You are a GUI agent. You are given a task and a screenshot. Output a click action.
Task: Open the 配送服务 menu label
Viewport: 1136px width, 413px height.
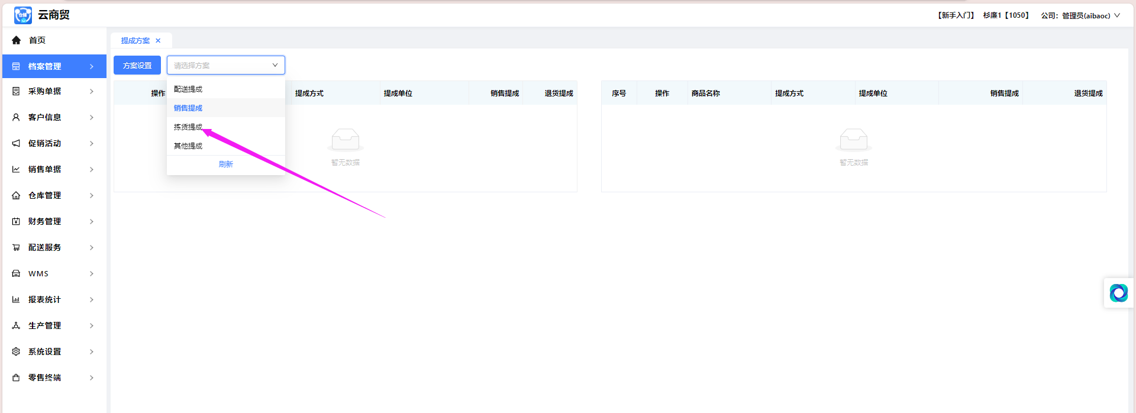pyautogui.click(x=45, y=247)
